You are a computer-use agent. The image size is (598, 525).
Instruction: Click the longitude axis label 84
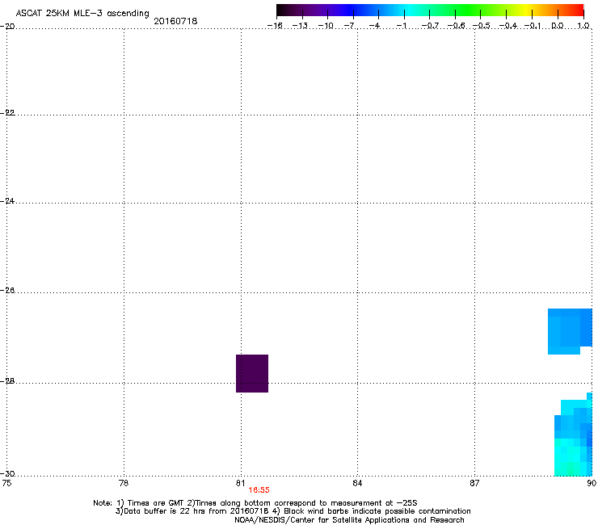tap(357, 483)
